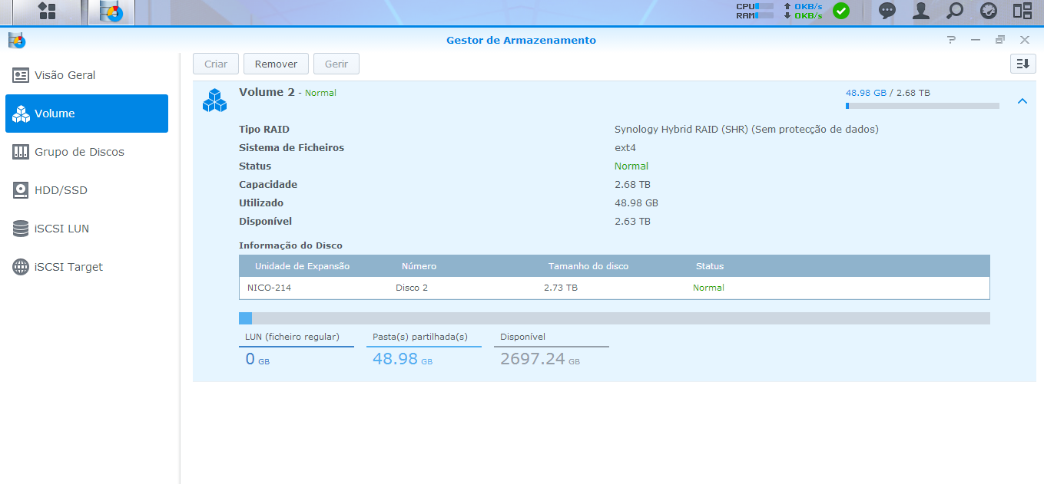Open the notifications chat bubble icon
This screenshot has width=1044, height=484.
[887, 11]
